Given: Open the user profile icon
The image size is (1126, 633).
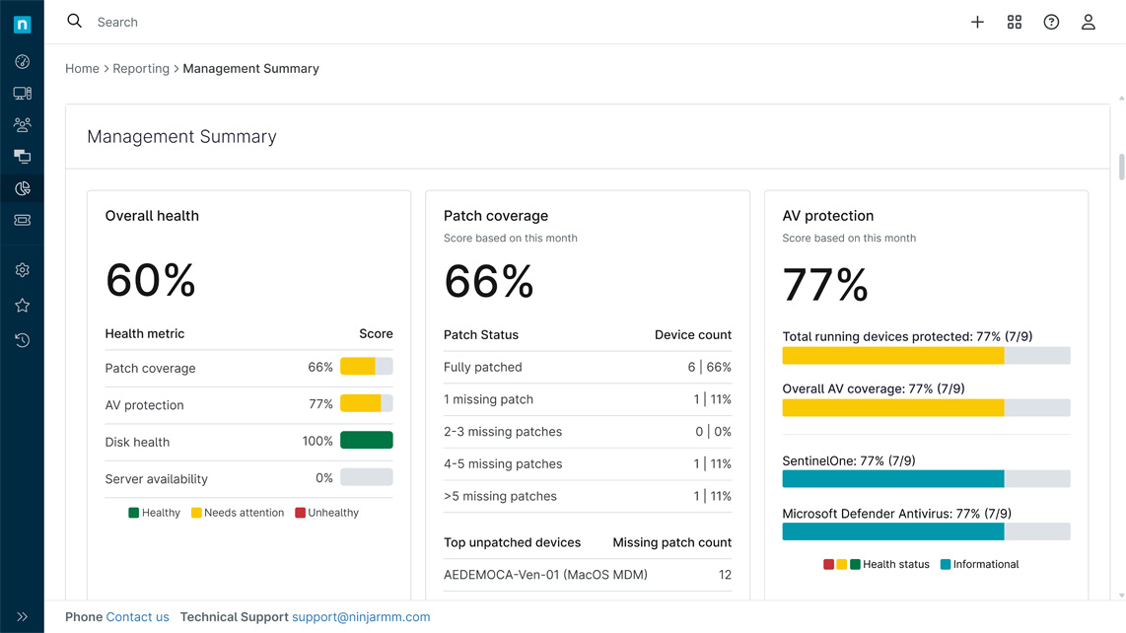Looking at the screenshot, I should click(1088, 22).
